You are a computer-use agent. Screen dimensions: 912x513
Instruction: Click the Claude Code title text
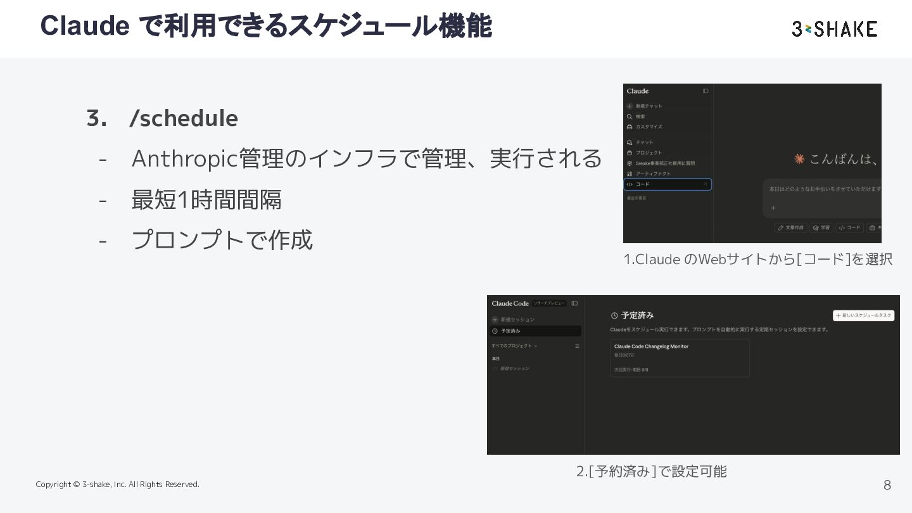coord(510,303)
